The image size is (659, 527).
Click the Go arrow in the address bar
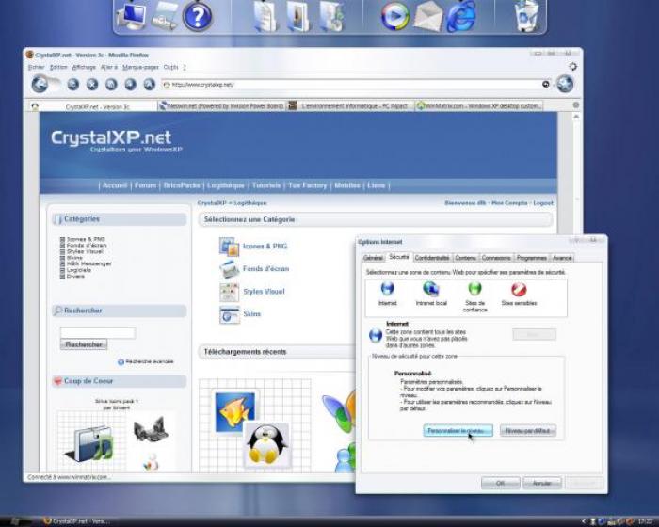pyautogui.click(x=545, y=84)
